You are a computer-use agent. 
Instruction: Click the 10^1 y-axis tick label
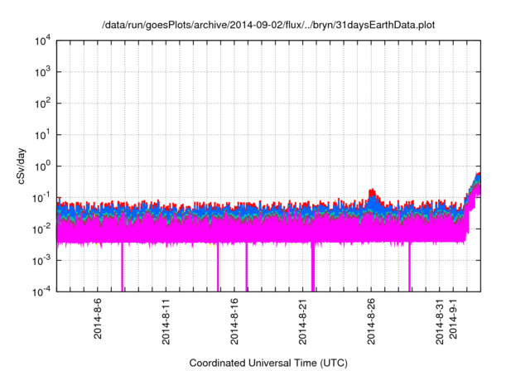click(42, 135)
